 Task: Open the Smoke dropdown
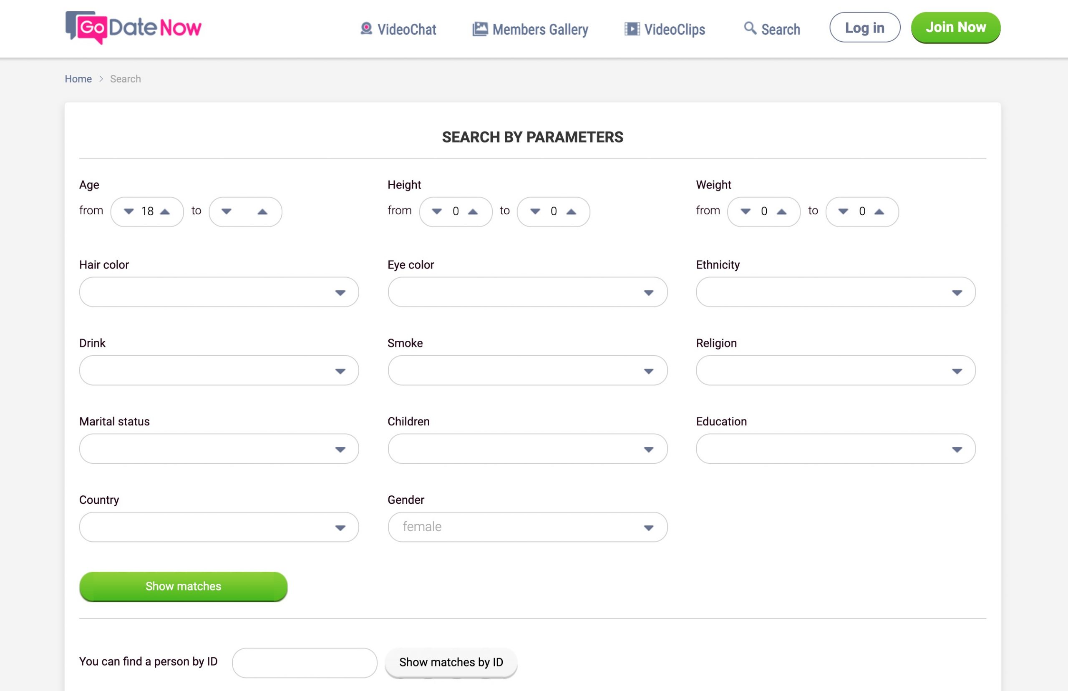point(528,371)
